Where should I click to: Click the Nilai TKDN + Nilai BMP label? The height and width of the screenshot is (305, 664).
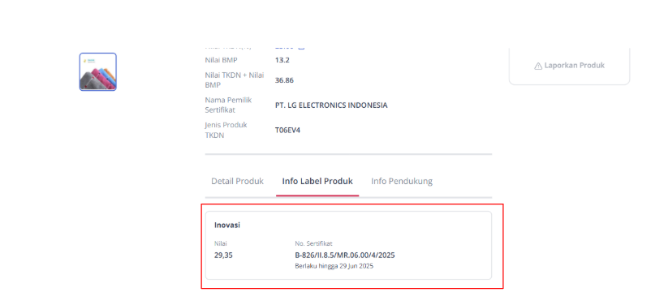(x=235, y=80)
